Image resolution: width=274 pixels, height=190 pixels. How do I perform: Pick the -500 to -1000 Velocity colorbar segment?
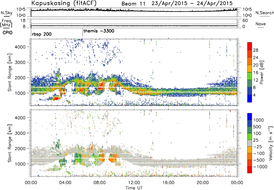pos(250,163)
